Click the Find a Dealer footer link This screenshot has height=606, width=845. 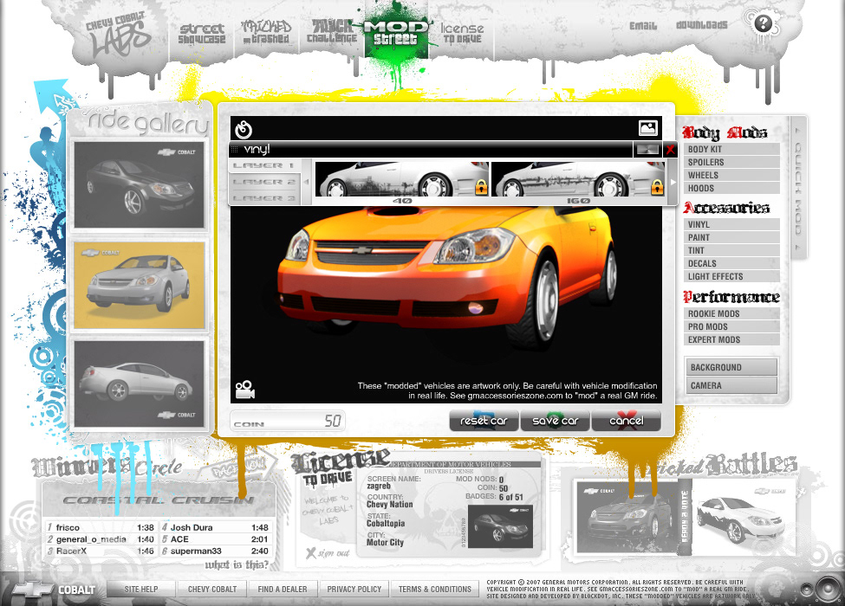pyautogui.click(x=283, y=590)
